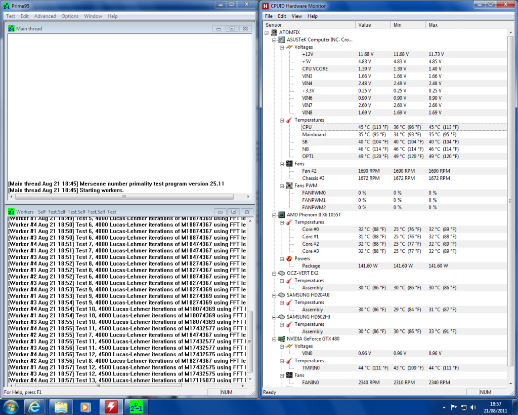Select the ASUSTeK motherboard icon
Screen dimensions: 518x415
point(282,40)
